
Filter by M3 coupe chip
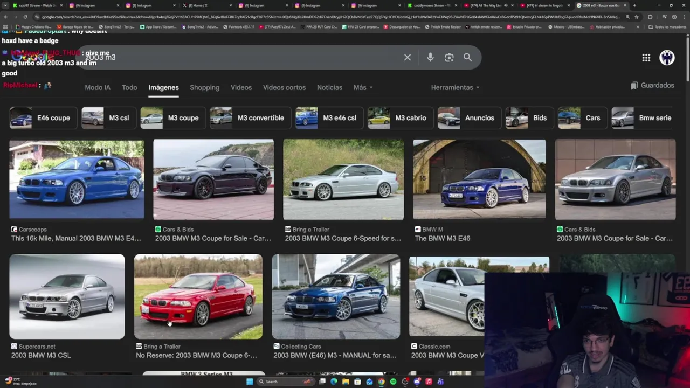pos(172,118)
